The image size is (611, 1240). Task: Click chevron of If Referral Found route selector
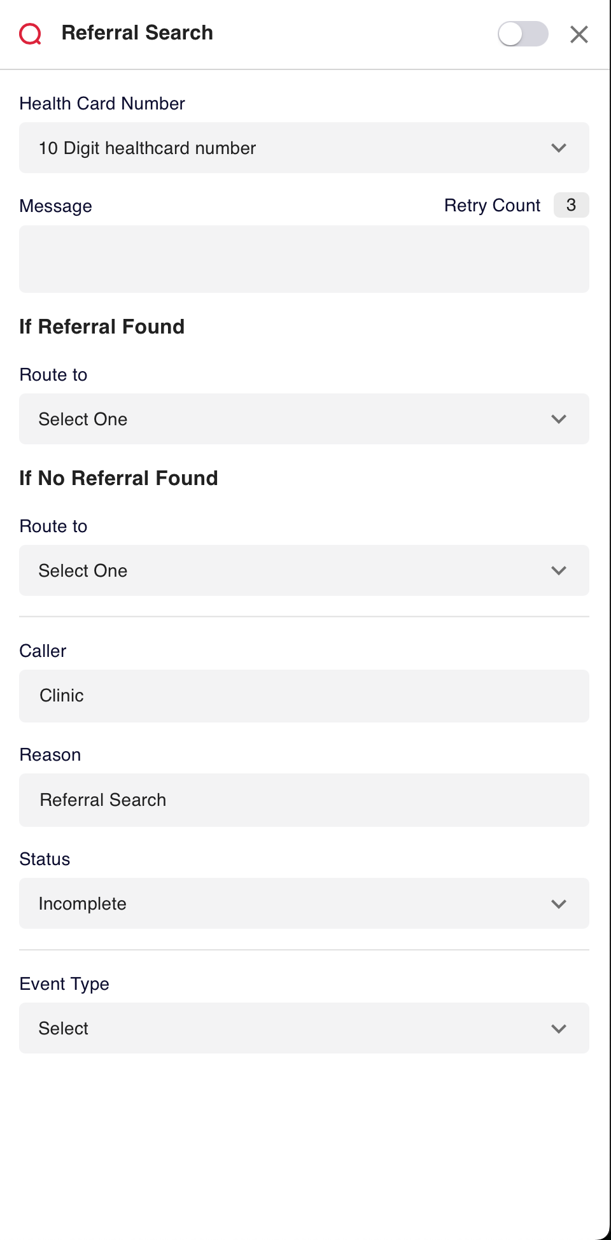tap(559, 419)
